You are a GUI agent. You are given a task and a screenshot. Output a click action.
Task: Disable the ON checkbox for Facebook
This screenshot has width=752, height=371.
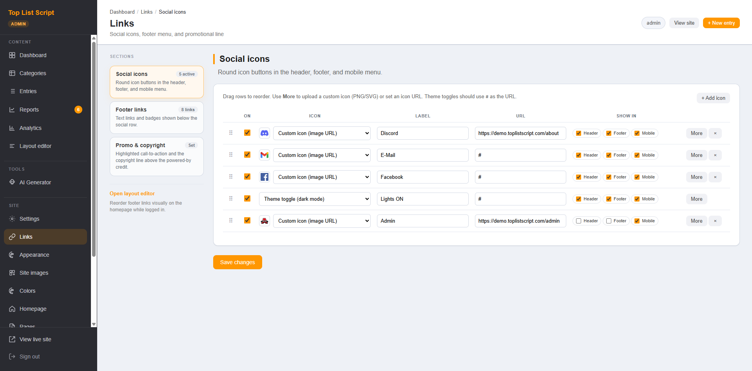[x=247, y=176]
